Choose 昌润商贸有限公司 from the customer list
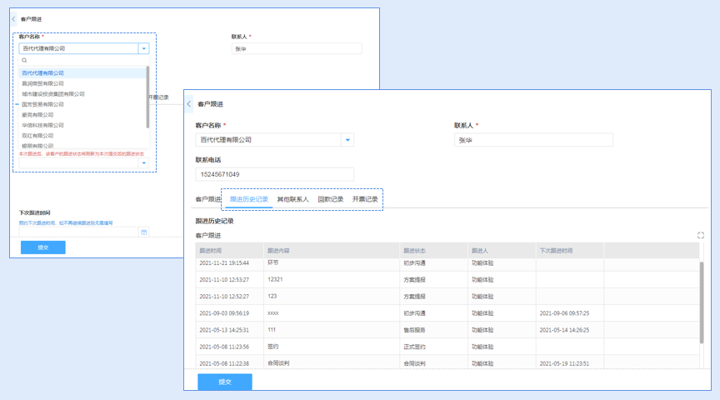 pos(42,83)
